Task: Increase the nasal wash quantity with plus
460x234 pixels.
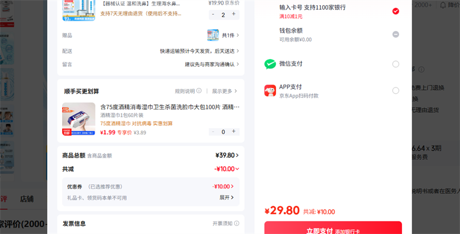Action: 233,14
